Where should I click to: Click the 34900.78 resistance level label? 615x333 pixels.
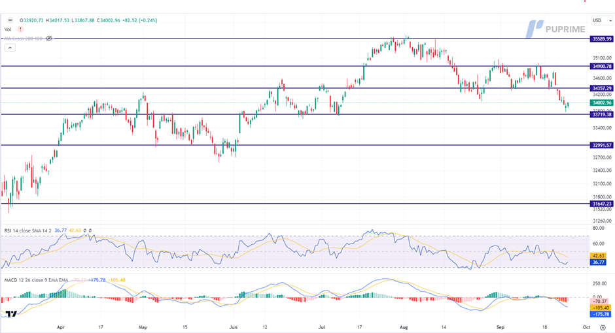(x=601, y=66)
